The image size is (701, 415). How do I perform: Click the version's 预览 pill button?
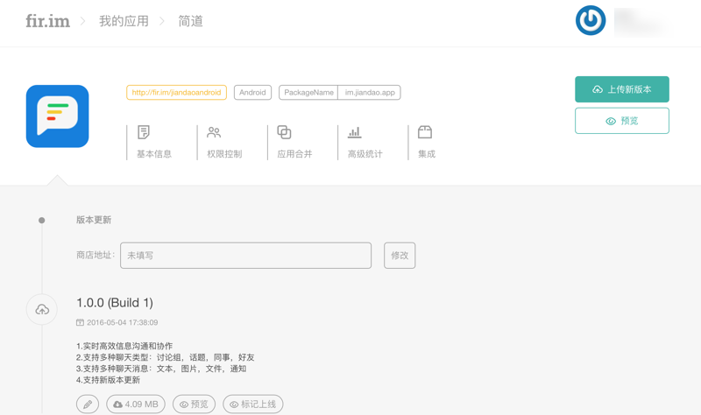pyautogui.click(x=194, y=404)
